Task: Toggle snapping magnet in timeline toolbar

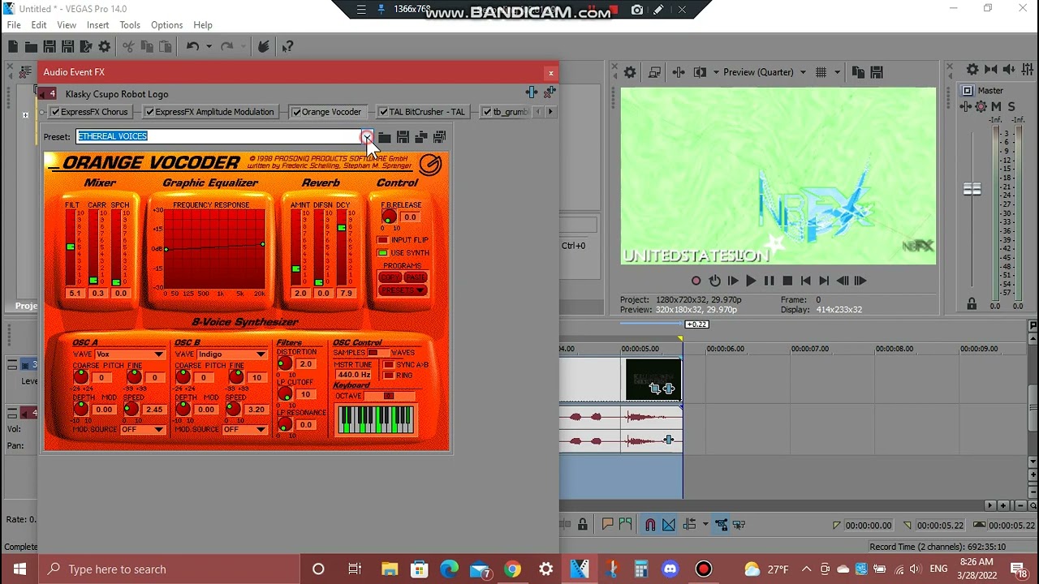Action: pos(650,525)
